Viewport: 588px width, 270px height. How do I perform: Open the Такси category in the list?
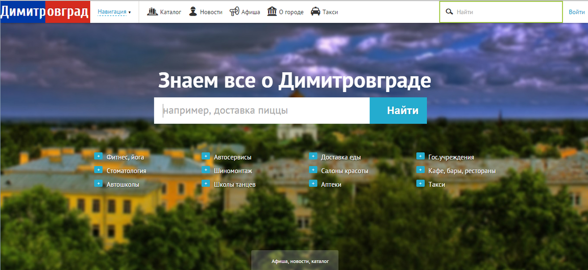click(x=437, y=185)
